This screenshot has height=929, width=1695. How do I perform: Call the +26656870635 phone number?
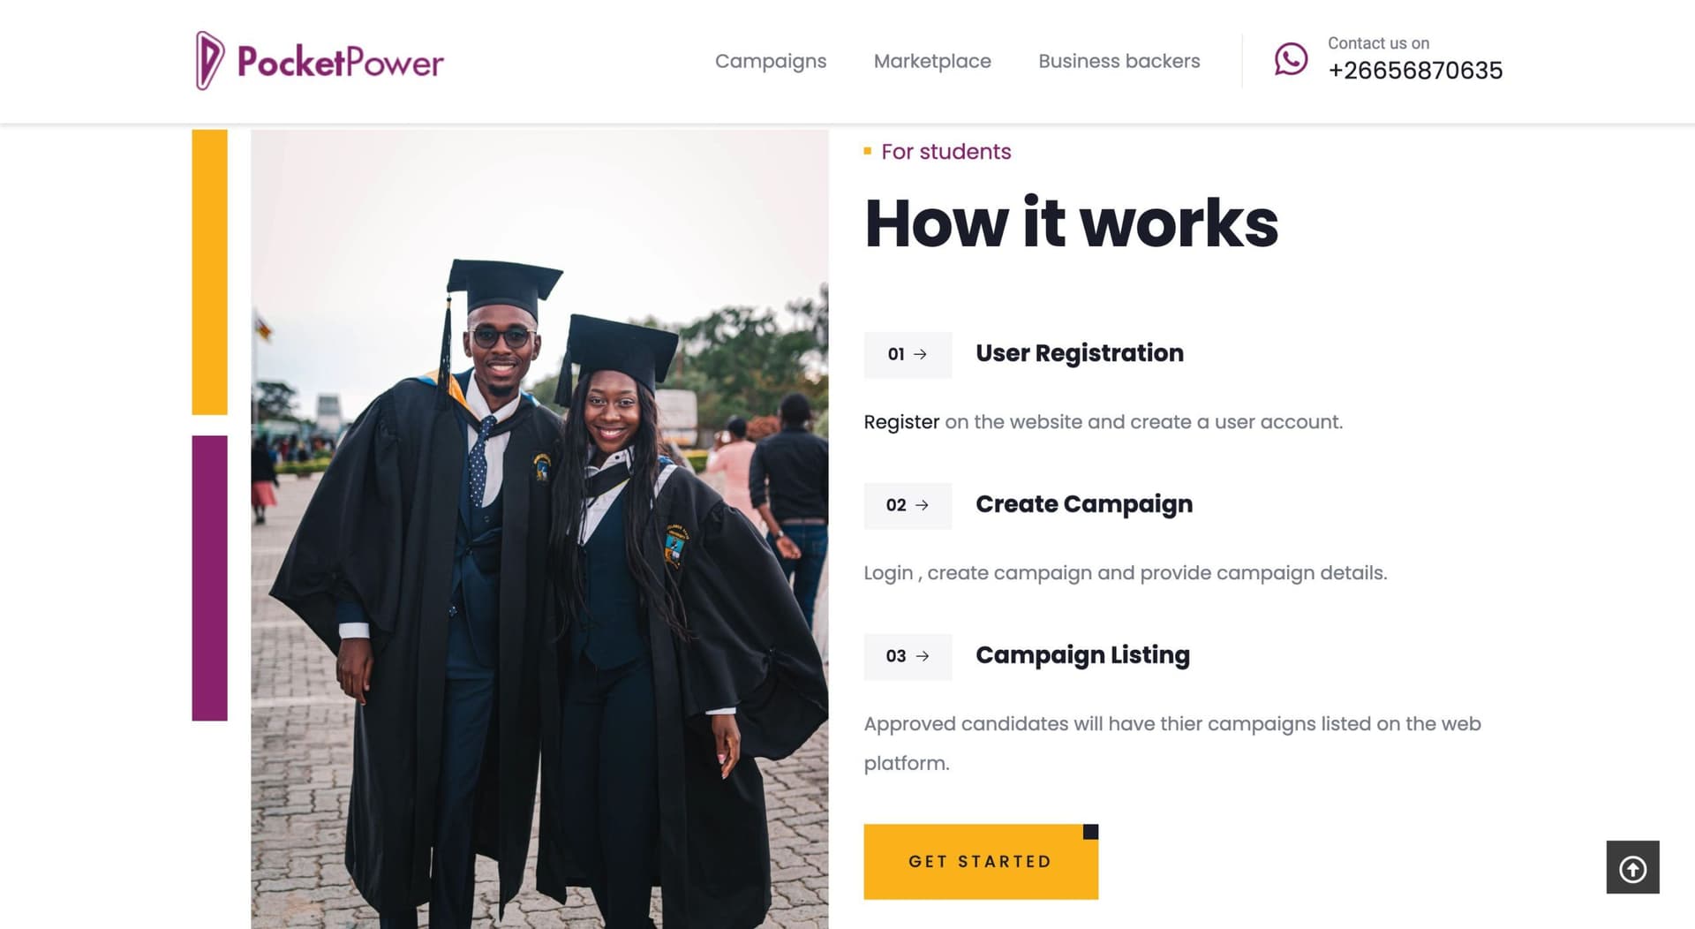(1415, 71)
